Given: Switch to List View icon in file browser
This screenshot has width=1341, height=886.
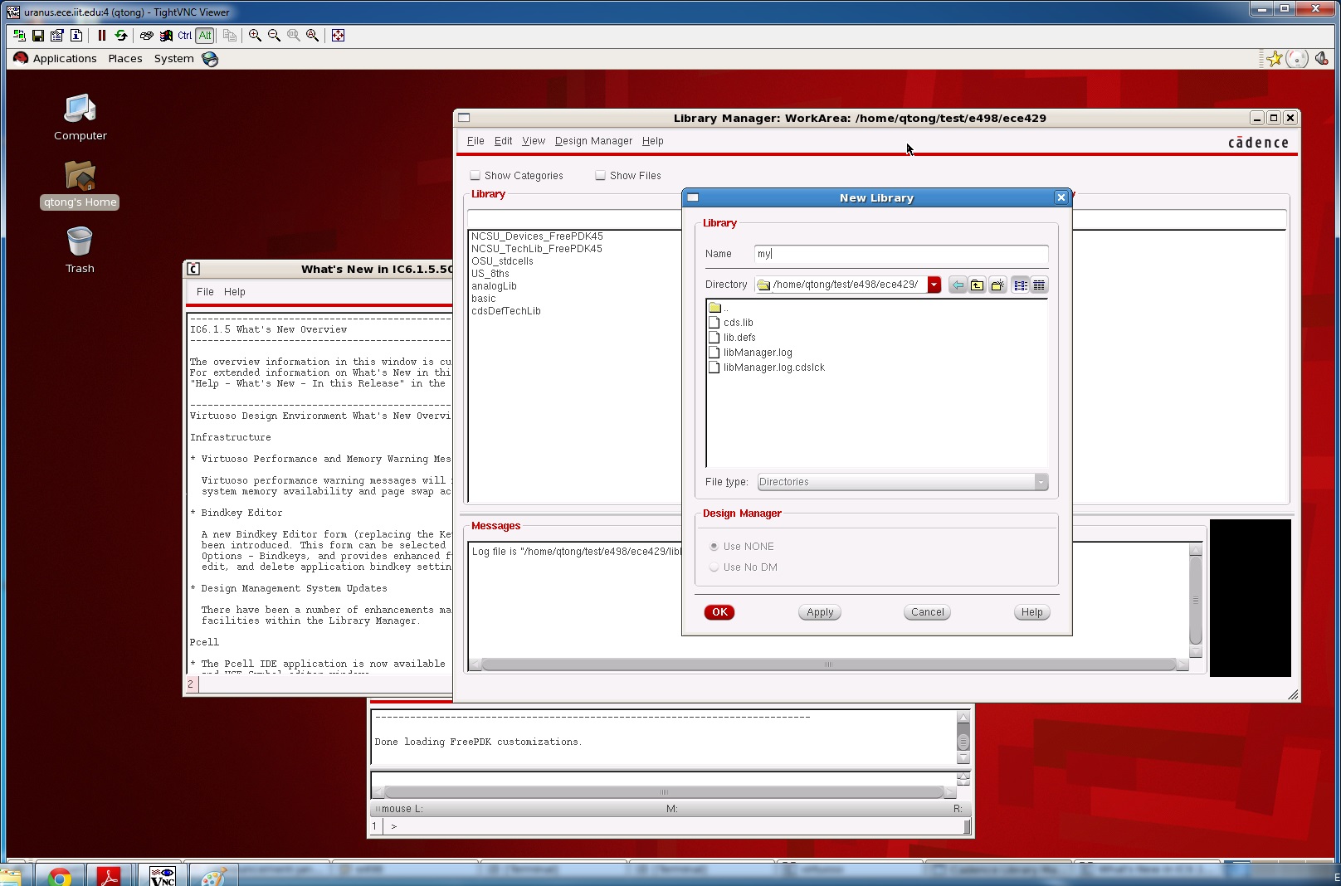Looking at the screenshot, I should (1021, 285).
